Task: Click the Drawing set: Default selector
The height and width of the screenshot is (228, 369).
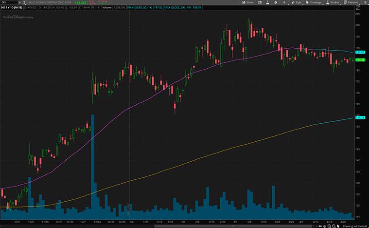Action: coord(356,226)
